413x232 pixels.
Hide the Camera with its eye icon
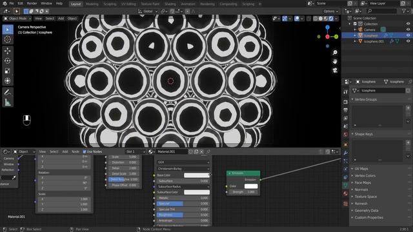408,30
